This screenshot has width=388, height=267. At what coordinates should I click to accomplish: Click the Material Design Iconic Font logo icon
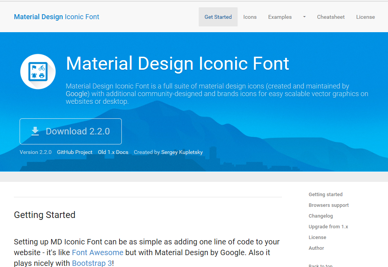click(38, 72)
